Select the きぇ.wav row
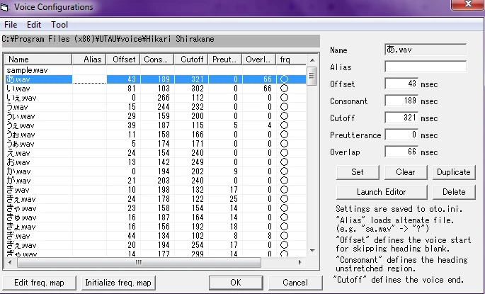This screenshot has height=294, width=485. coord(156,199)
